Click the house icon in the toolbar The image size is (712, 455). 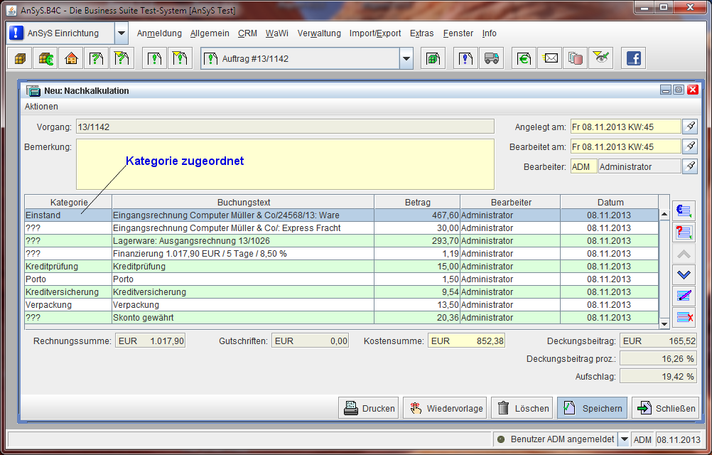(x=71, y=59)
